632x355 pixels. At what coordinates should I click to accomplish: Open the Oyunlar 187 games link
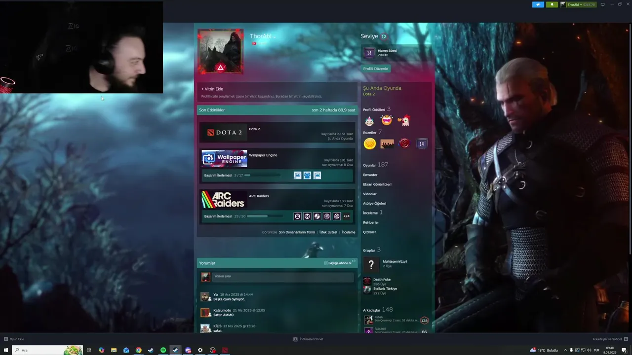click(x=376, y=165)
